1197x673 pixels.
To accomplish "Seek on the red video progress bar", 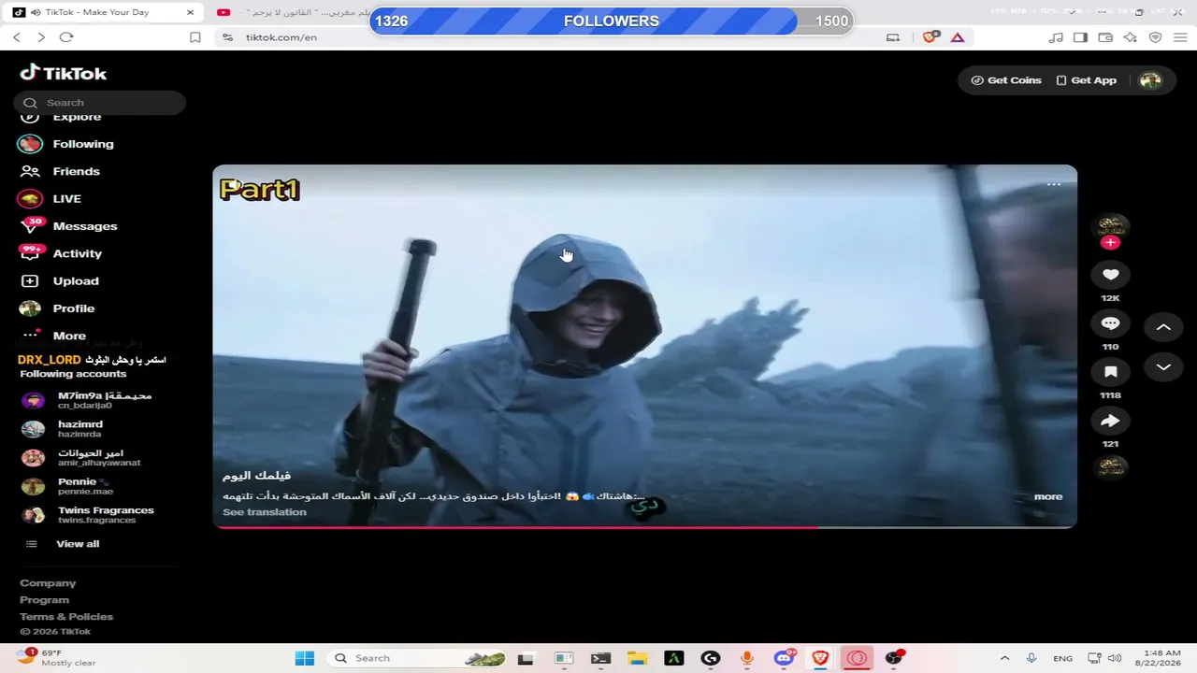I will click(x=645, y=527).
